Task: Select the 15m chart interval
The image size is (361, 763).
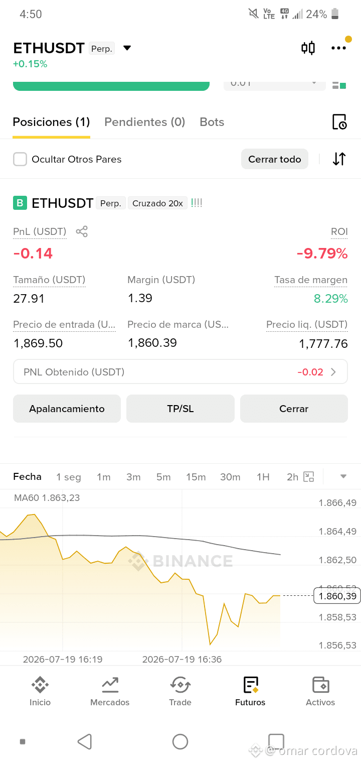Action: click(x=196, y=477)
